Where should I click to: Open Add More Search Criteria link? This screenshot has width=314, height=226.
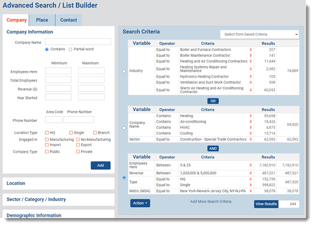point(211,202)
